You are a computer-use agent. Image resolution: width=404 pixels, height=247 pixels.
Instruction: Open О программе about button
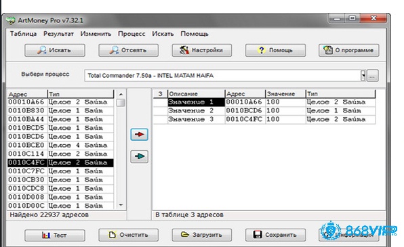[349, 50]
